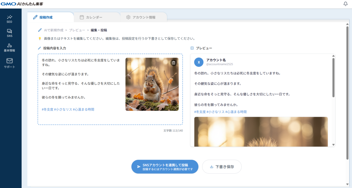Go back to プレビュー breadcrumb step
This screenshot has width=352, height=188.
point(77,30)
